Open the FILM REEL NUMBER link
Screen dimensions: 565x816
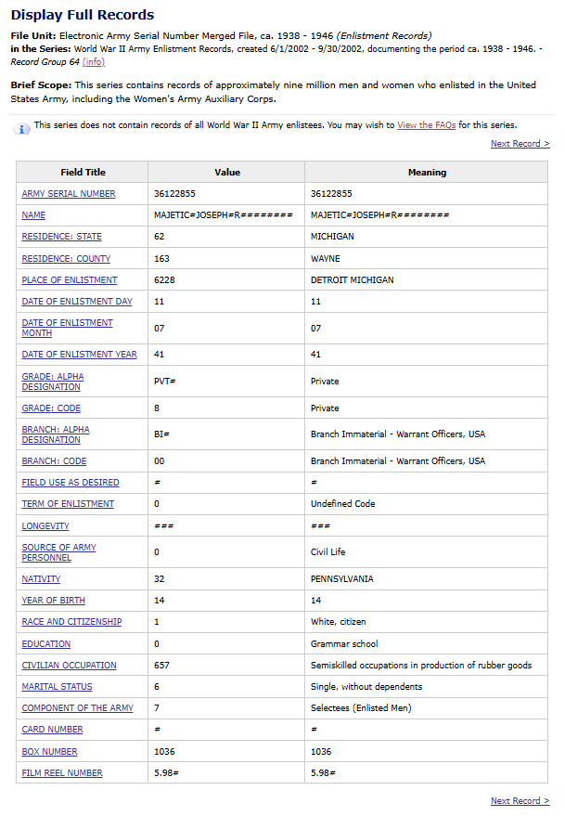(62, 772)
